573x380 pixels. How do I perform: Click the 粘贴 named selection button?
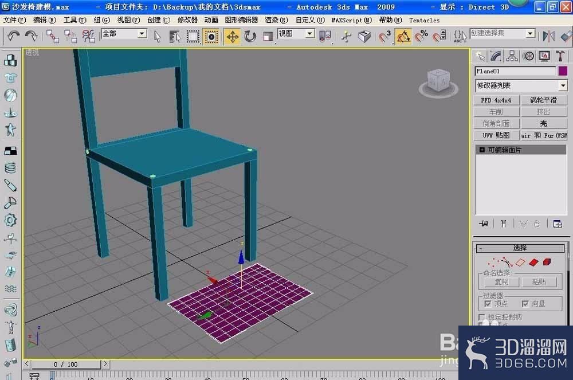click(x=539, y=282)
